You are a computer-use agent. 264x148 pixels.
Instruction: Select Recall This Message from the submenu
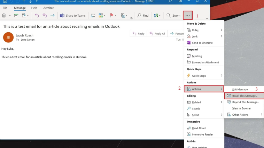coord(244,96)
